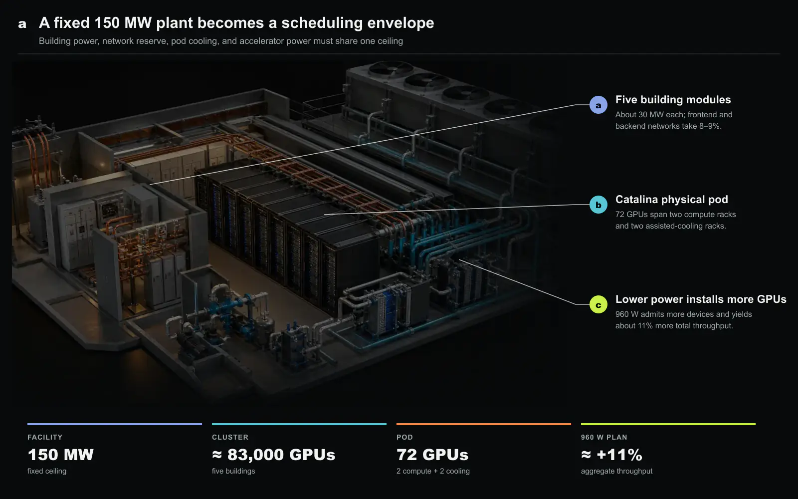Viewport: 798px width, 499px height.
Task: Click the '960 W PLAN' stat label
Action: coord(604,437)
